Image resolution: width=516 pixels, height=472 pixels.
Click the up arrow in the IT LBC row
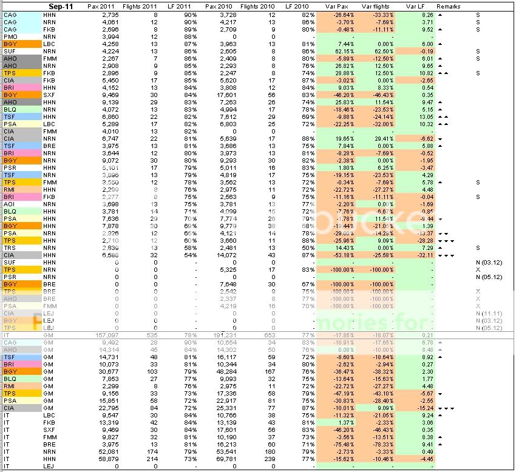(440, 416)
